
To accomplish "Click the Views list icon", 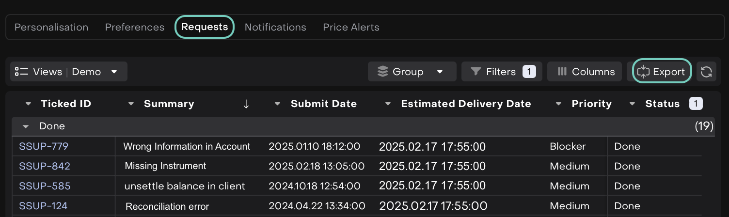I will [21, 72].
